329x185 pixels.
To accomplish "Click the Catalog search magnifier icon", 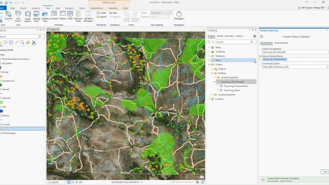I will (251, 42).
